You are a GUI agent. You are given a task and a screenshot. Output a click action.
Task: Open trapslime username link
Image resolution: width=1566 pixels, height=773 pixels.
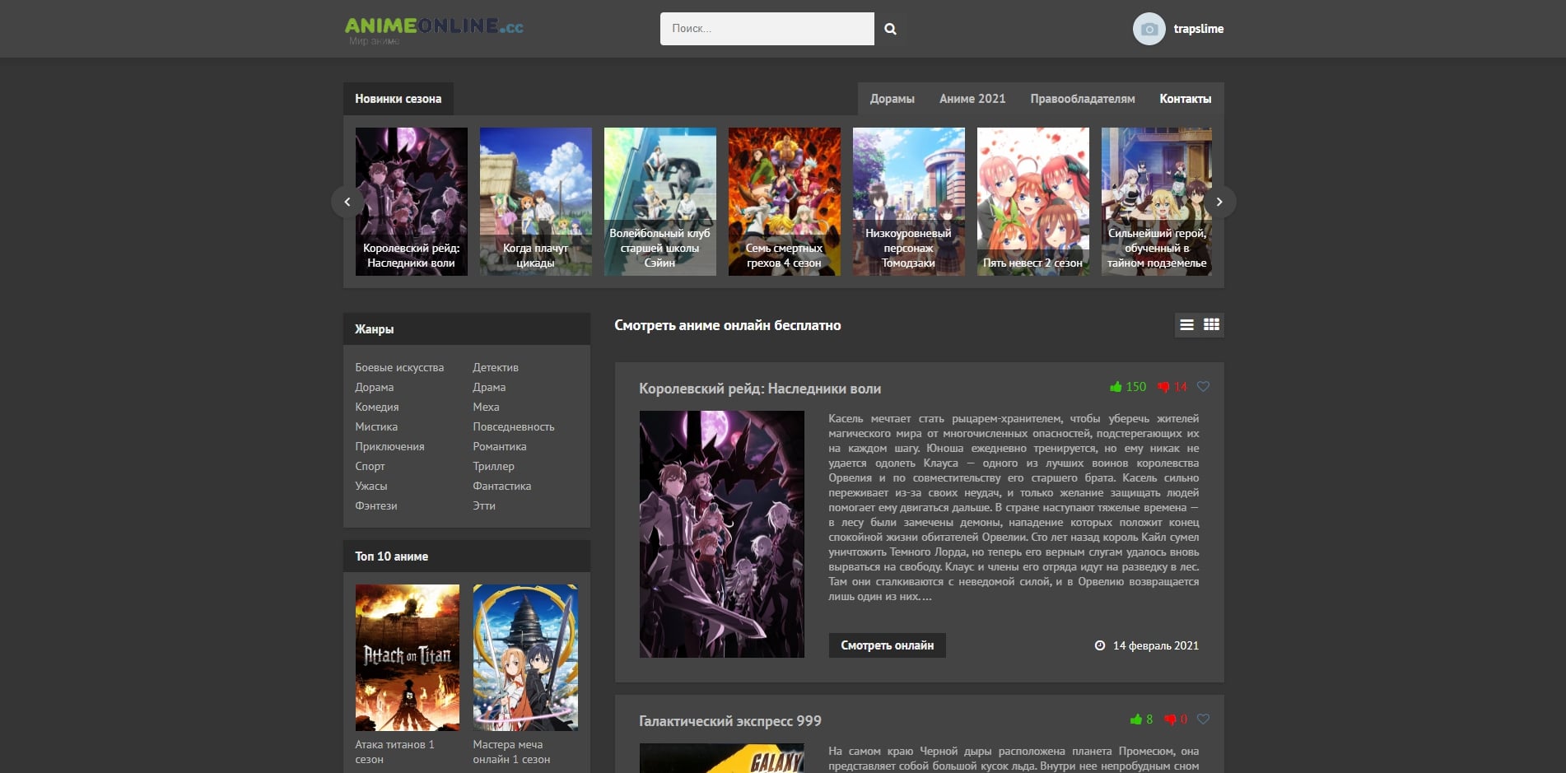(x=1198, y=29)
